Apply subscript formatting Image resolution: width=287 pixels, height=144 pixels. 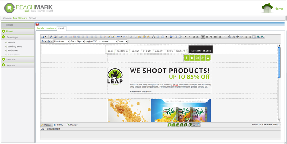point(224,37)
